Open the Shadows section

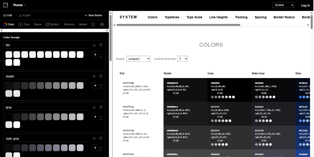point(69,24)
